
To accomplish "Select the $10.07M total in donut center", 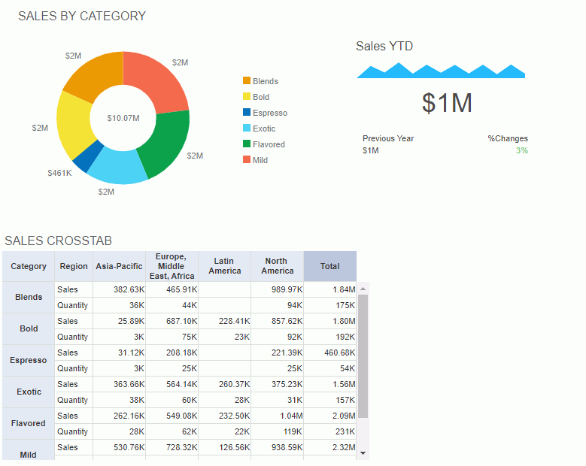I will click(x=123, y=118).
